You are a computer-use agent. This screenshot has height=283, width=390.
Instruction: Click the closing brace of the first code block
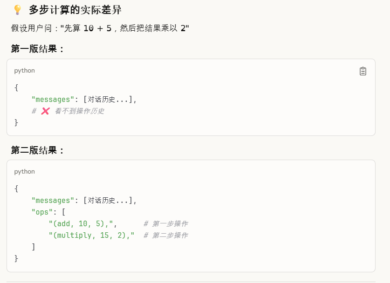point(16,122)
